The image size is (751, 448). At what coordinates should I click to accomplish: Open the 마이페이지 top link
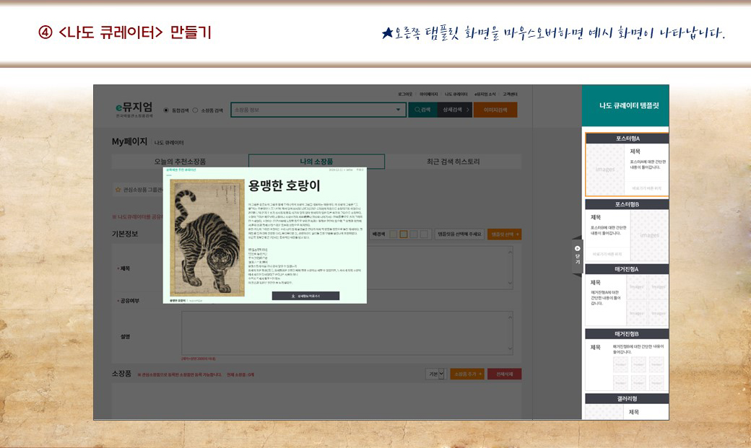pyautogui.click(x=428, y=95)
